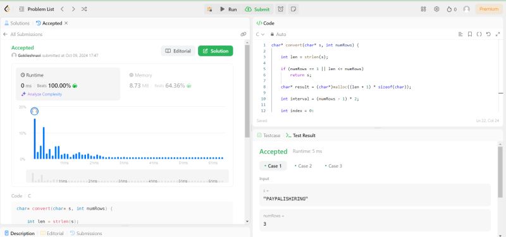Go to the next problem arrow
This screenshot has height=237, width=506.
73,9
